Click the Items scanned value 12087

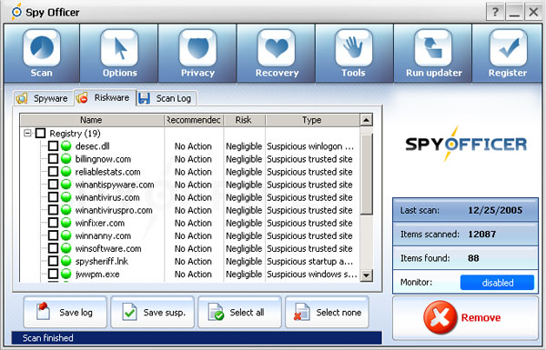point(481,235)
